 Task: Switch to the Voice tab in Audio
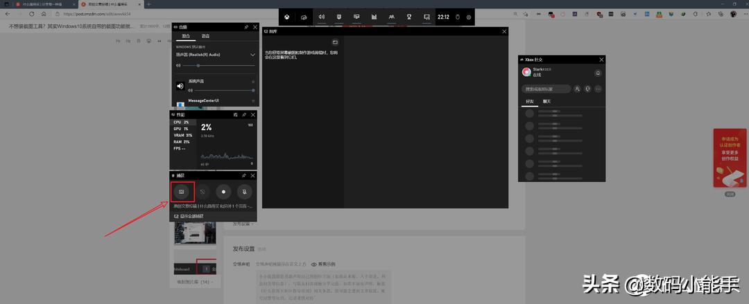click(x=205, y=36)
